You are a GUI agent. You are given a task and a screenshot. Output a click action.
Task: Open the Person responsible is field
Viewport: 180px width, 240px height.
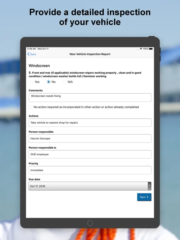(90, 154)
